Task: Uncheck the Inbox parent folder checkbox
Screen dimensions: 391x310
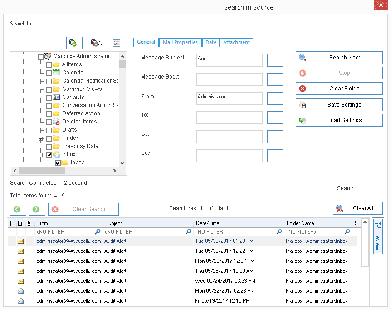Action: [x=49, y=155]
